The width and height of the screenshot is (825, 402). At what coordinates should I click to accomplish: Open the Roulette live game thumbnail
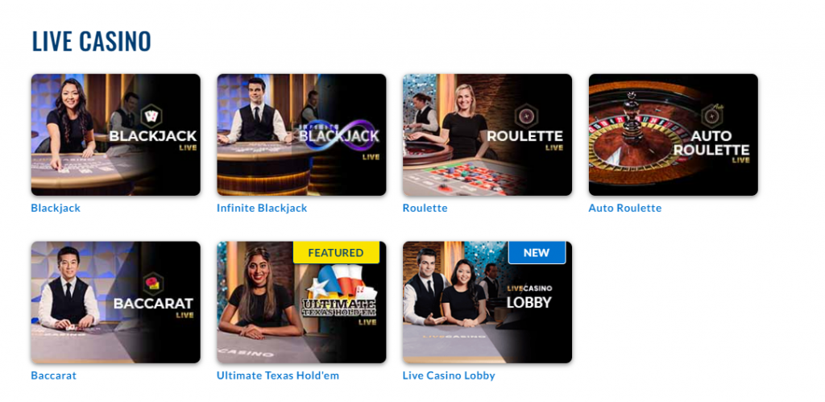click(x=487, y=135)
